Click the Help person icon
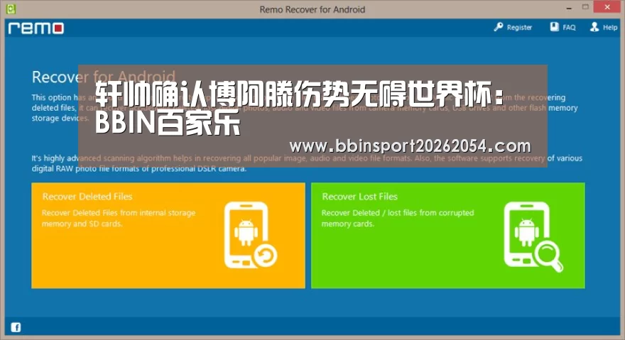Viewport: 625px width, 340px height. click(x=594, y=27)
